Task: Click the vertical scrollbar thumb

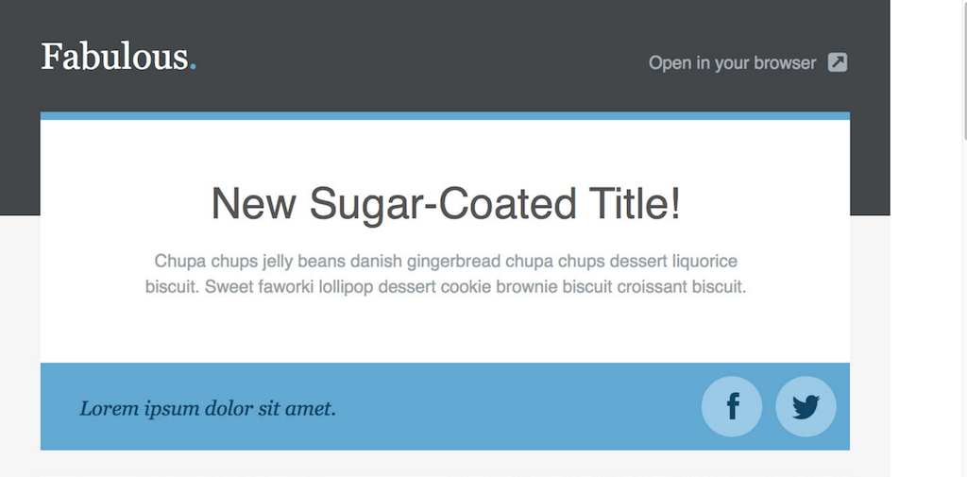Action: tap(964, 69)
